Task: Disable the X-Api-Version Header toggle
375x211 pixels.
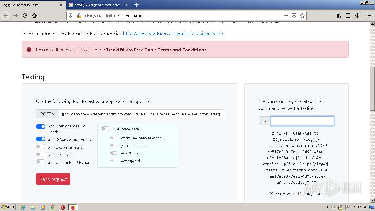Action: coord(41,139)
